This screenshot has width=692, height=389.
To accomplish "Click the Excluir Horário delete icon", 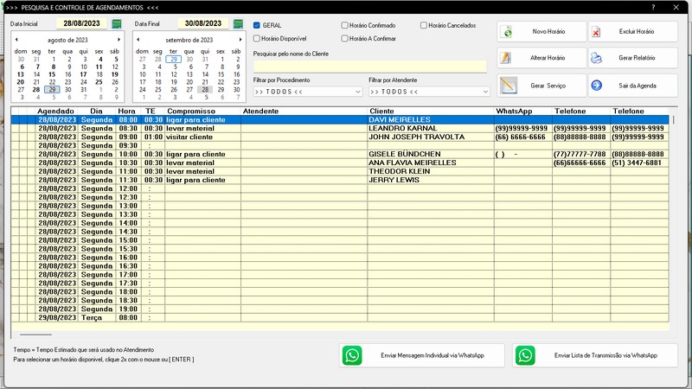I will click(596, 32).
